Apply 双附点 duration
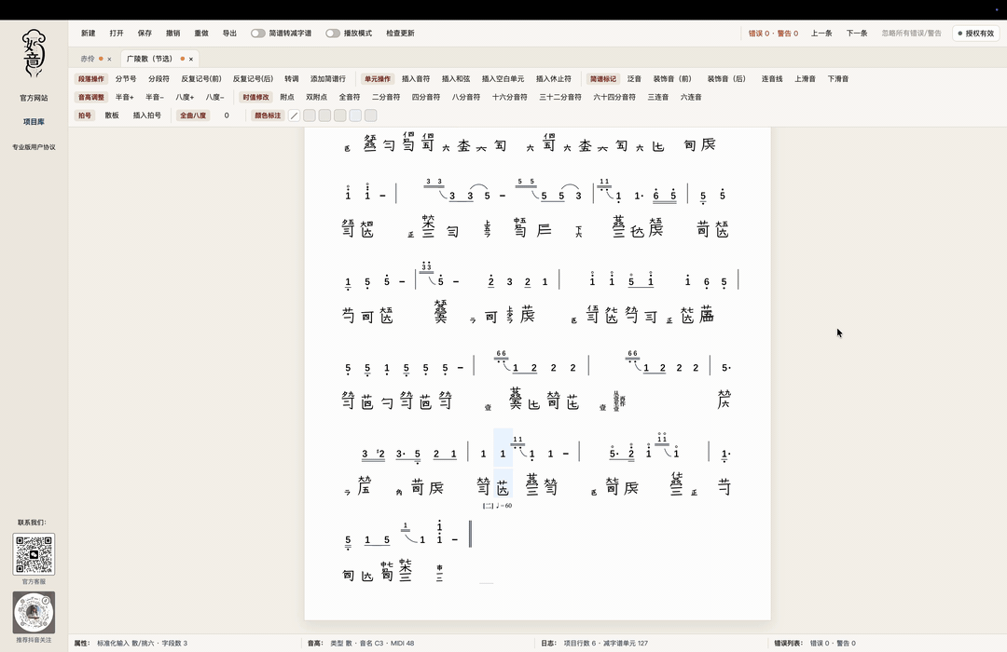The width and height of the screenshot is (1007, 652). tap(317, 98)
